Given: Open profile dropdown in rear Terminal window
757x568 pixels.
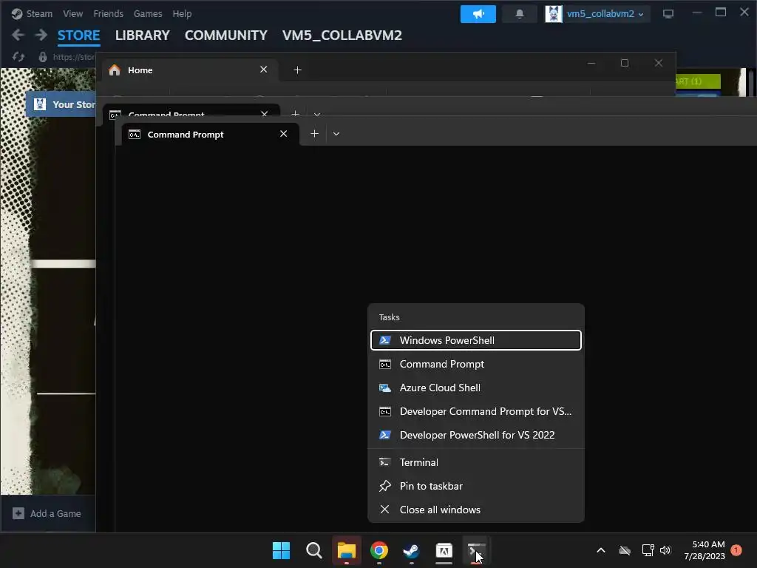Looking at the screenshot, I should click(x=317, y=115).
